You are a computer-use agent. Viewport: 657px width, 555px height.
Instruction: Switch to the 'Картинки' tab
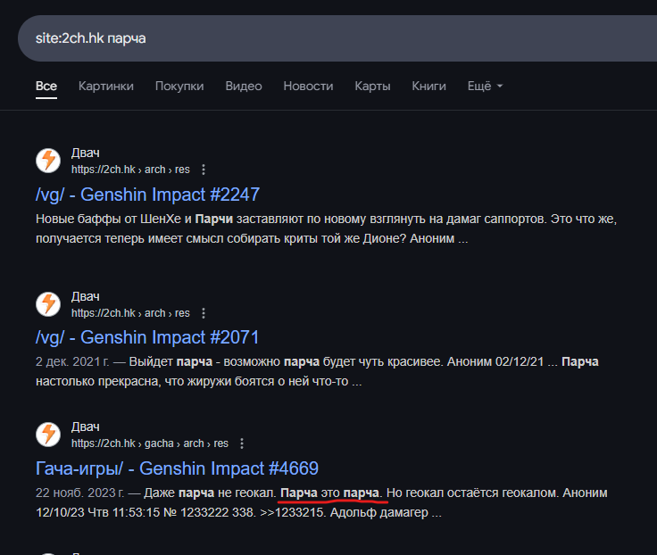[106, 86]
